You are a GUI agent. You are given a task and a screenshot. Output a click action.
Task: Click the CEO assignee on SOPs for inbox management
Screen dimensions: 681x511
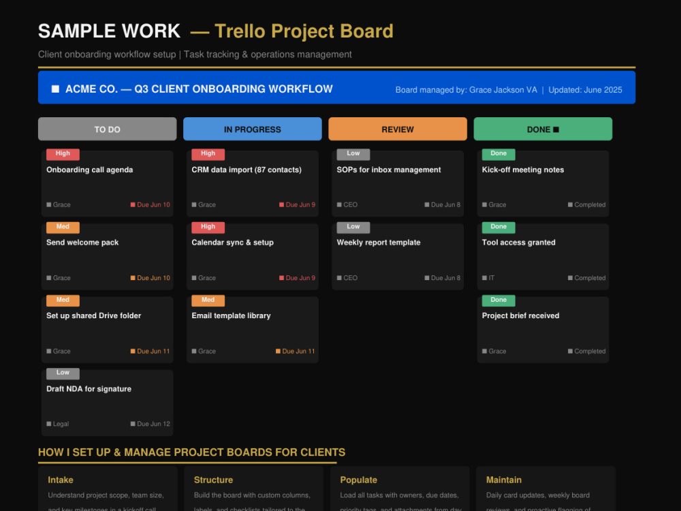click(347, 204)
